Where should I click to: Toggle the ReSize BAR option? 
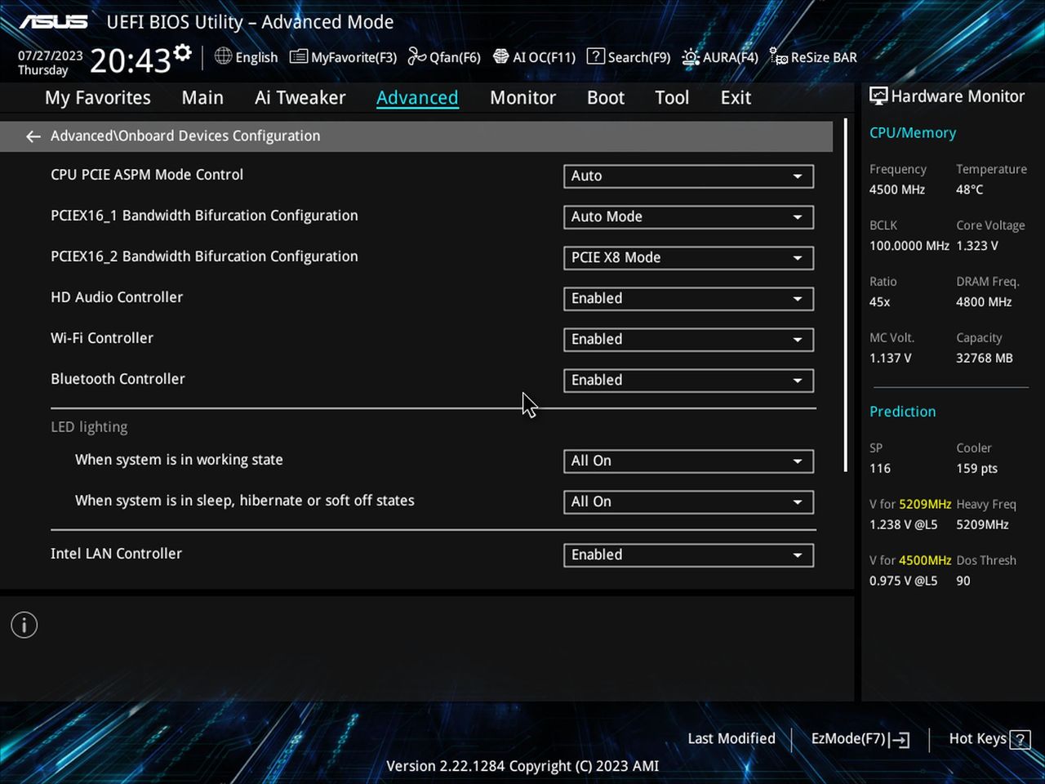(x=814, y=57)
